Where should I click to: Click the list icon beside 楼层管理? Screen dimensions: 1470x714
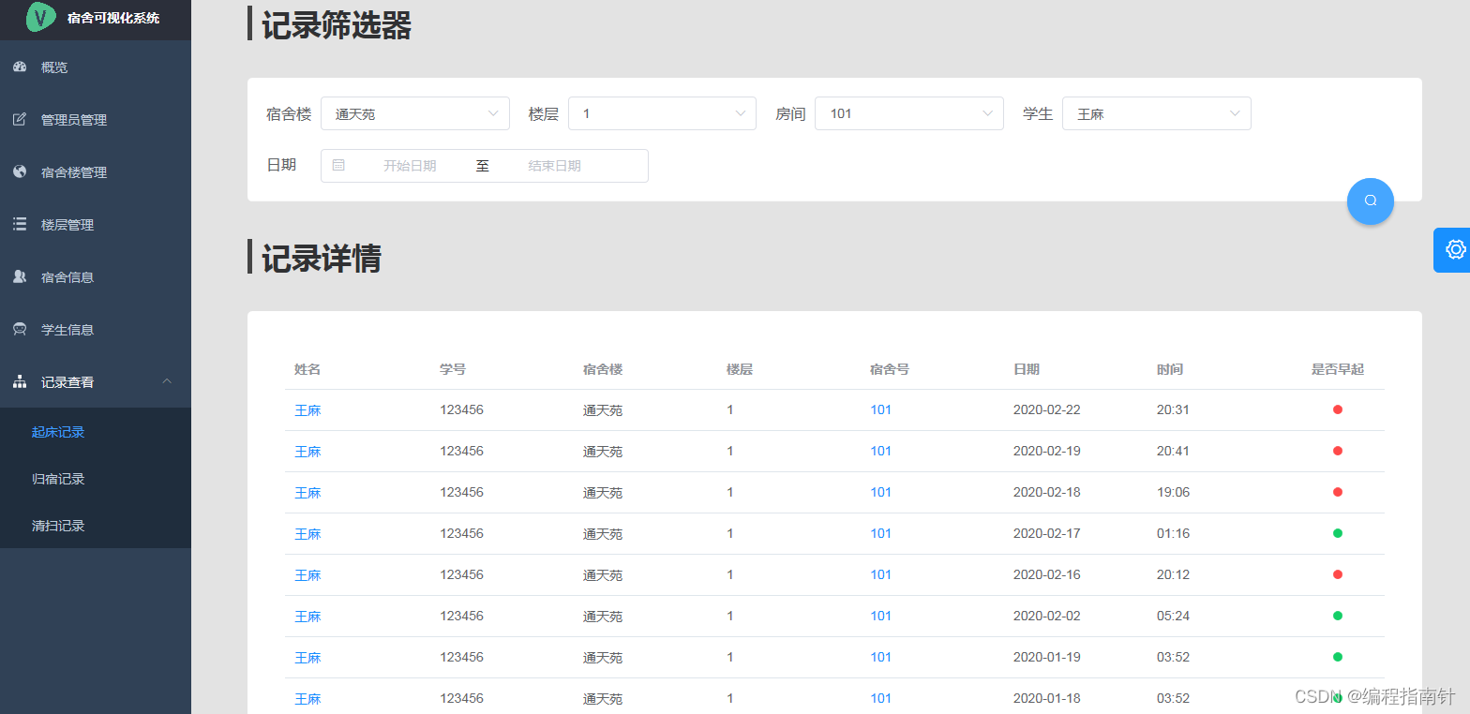point(20,224)
